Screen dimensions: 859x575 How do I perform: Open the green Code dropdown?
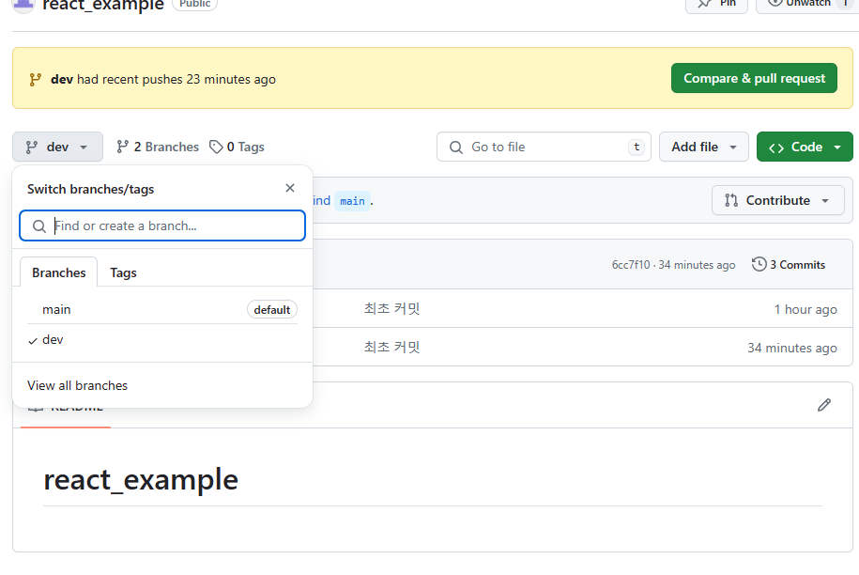805,147
